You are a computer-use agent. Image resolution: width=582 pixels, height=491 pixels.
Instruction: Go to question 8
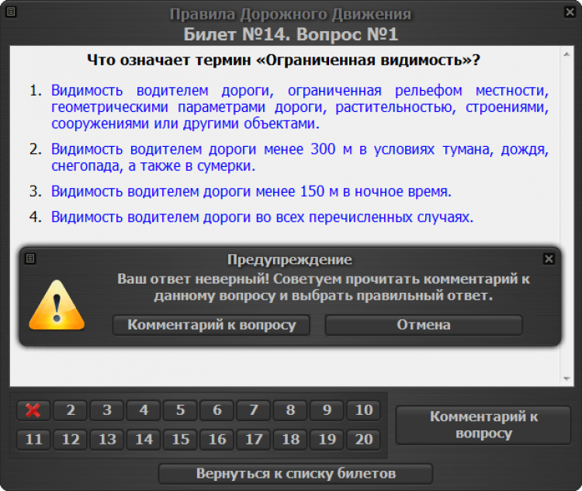tap(290, 410)
